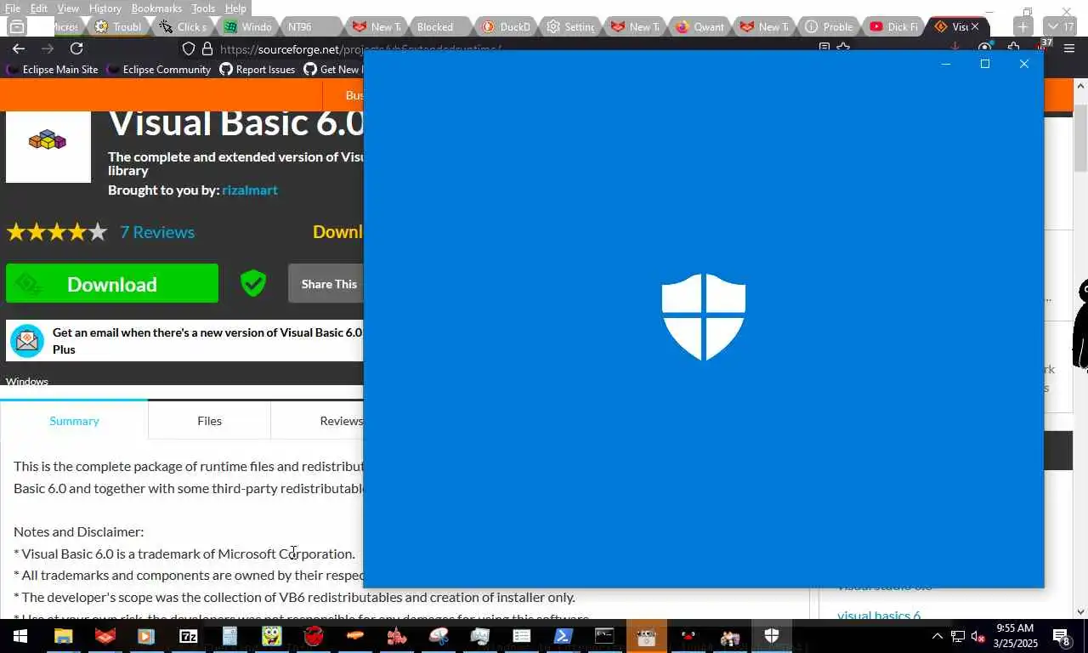Select the Reviews tab
This screenshot has height=653, width=1088.
pos(341,421)
